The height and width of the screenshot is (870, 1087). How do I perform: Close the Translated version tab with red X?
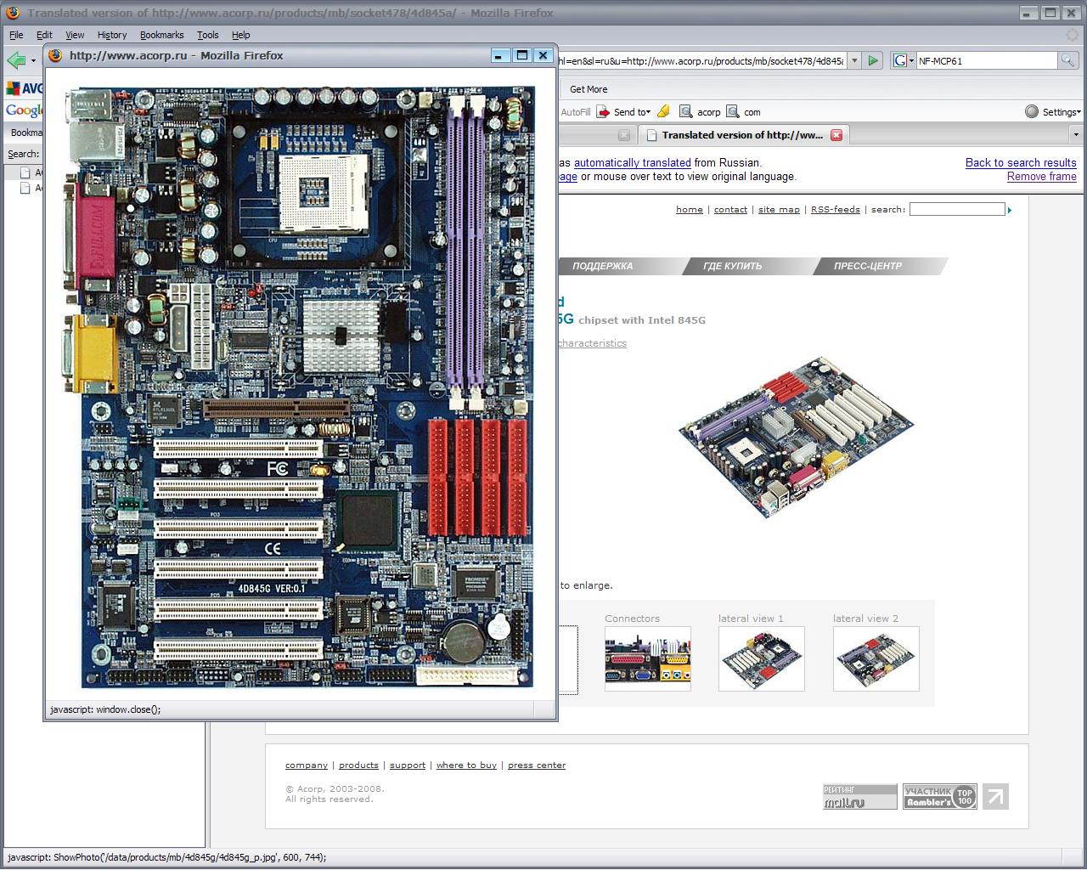[x=836, y=135]
